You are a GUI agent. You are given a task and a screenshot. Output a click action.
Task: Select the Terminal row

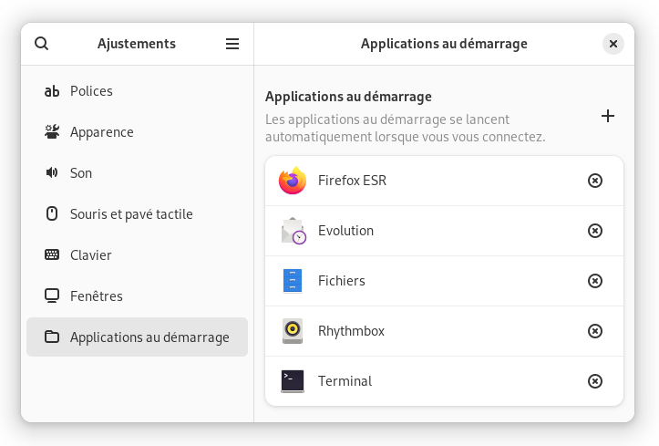(444, 381)
